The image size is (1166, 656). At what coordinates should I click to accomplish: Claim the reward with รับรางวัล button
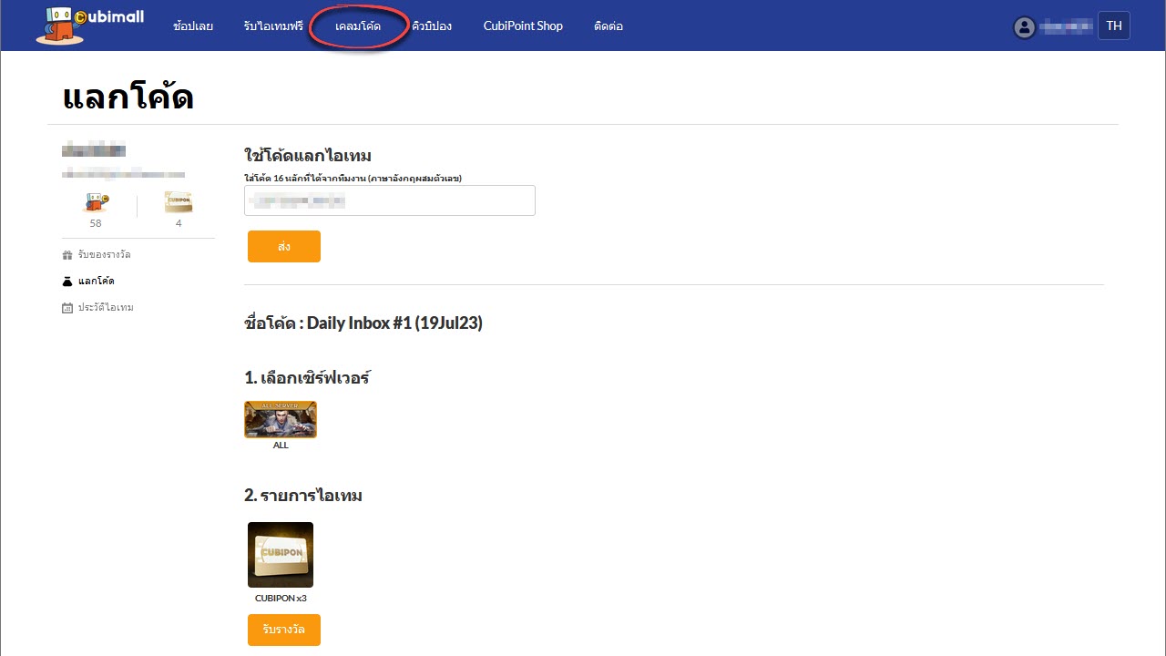284,630
